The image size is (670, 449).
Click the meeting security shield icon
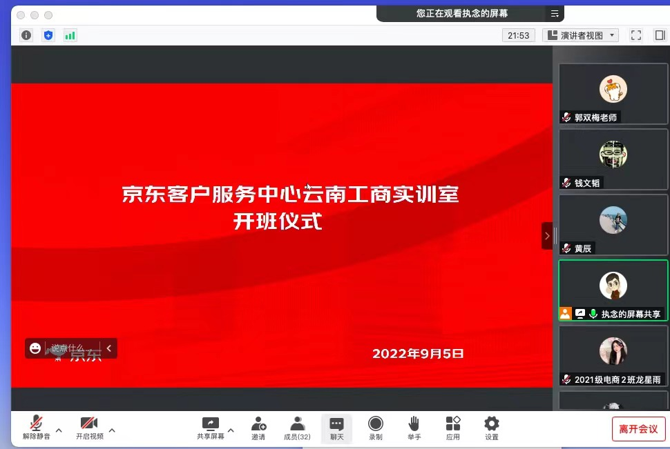[x=48, y=34]
